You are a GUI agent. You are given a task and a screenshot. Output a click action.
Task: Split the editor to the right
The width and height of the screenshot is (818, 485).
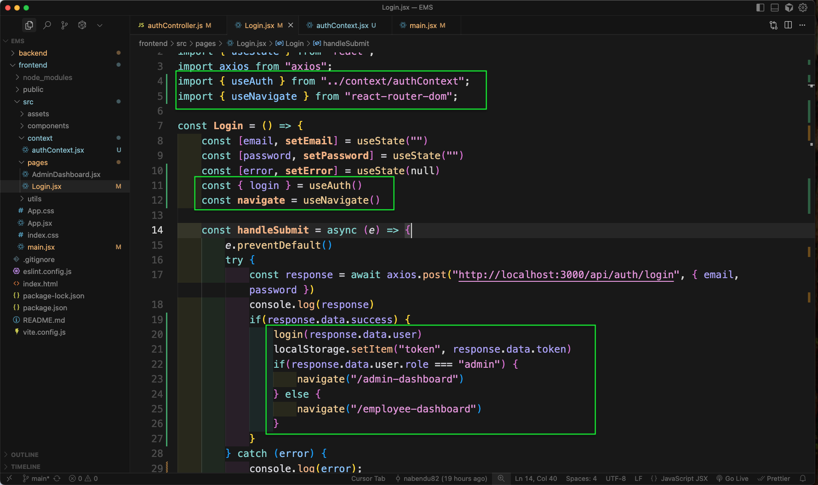coord(788,25)
